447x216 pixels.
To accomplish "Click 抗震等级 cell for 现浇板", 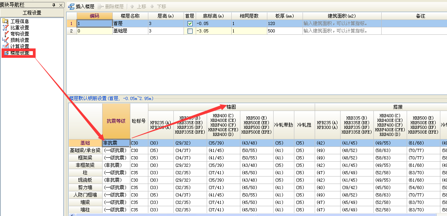I will (116, 180).
